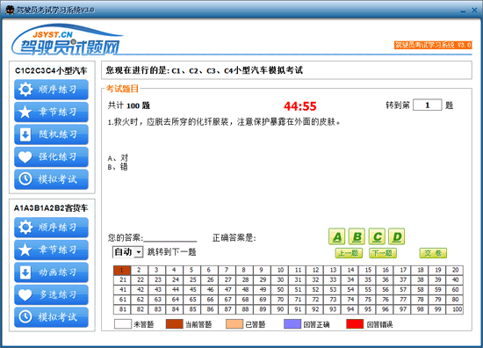483x348 pixels.
Task: Open 动画练习 for passenger and freight vehicles
Action: [51, 272]
